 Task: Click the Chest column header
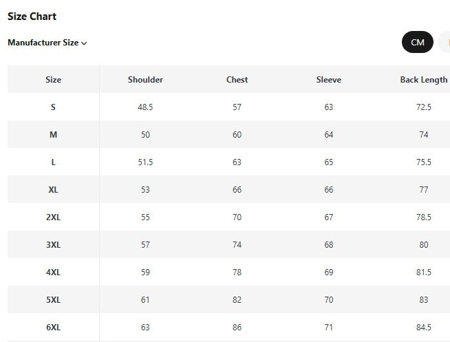point(237,79)
